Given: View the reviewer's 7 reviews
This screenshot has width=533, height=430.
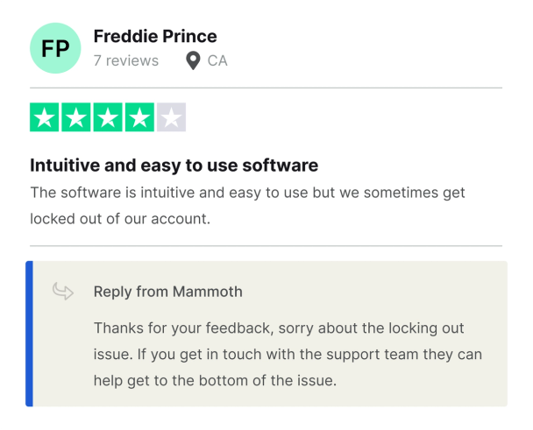Looking at the screenshot, I should click(x=125, y=60).
